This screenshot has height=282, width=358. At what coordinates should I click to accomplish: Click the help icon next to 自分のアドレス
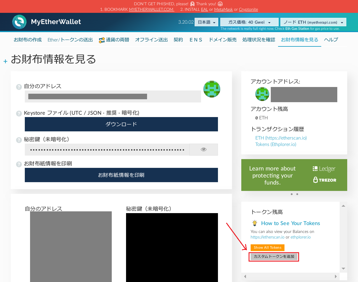[19, 87]
